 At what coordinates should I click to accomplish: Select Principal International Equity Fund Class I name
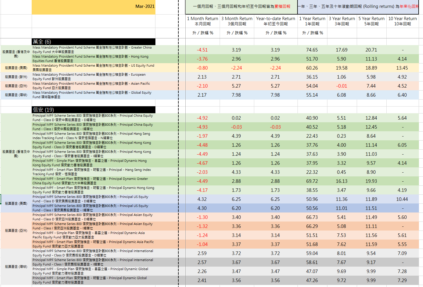[94, 262]
